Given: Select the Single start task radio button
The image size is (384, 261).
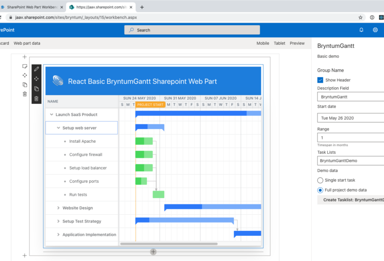Looking at the screenshot, I should 320,180.
